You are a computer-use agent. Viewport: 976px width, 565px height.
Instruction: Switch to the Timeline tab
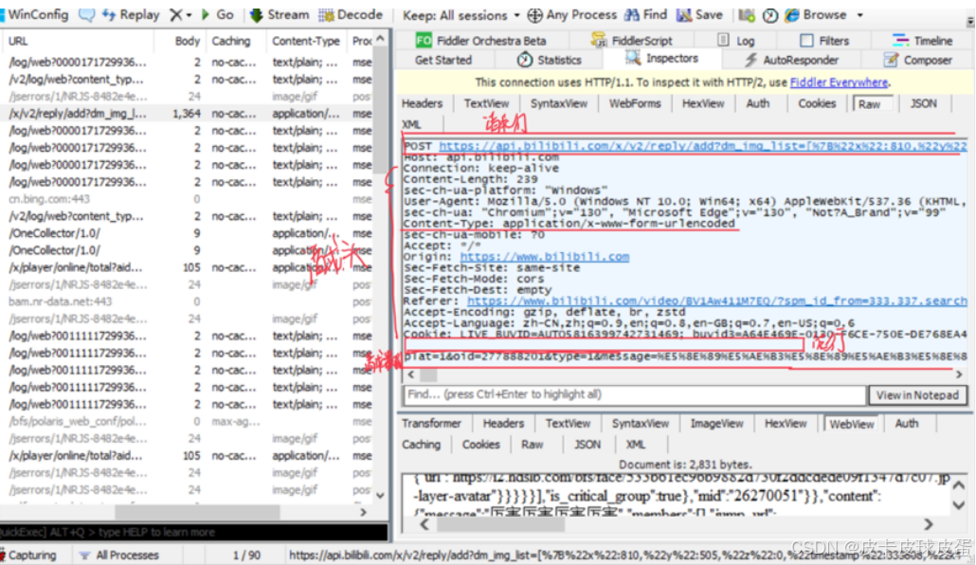coord(923,41)
